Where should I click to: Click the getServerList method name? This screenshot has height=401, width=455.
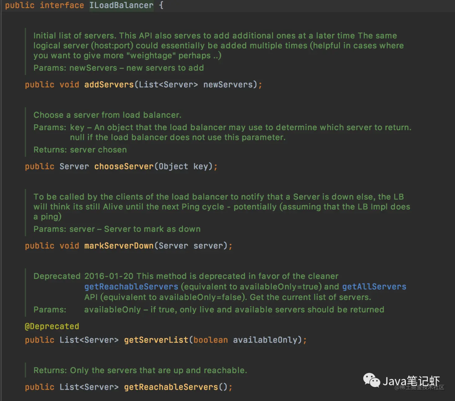[x=156, y=340]
